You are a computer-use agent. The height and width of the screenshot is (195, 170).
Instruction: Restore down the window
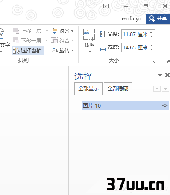click(x=146, y=6)
